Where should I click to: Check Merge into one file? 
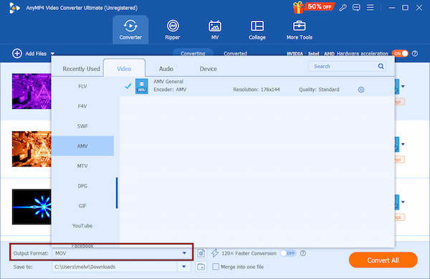[216, 267]
